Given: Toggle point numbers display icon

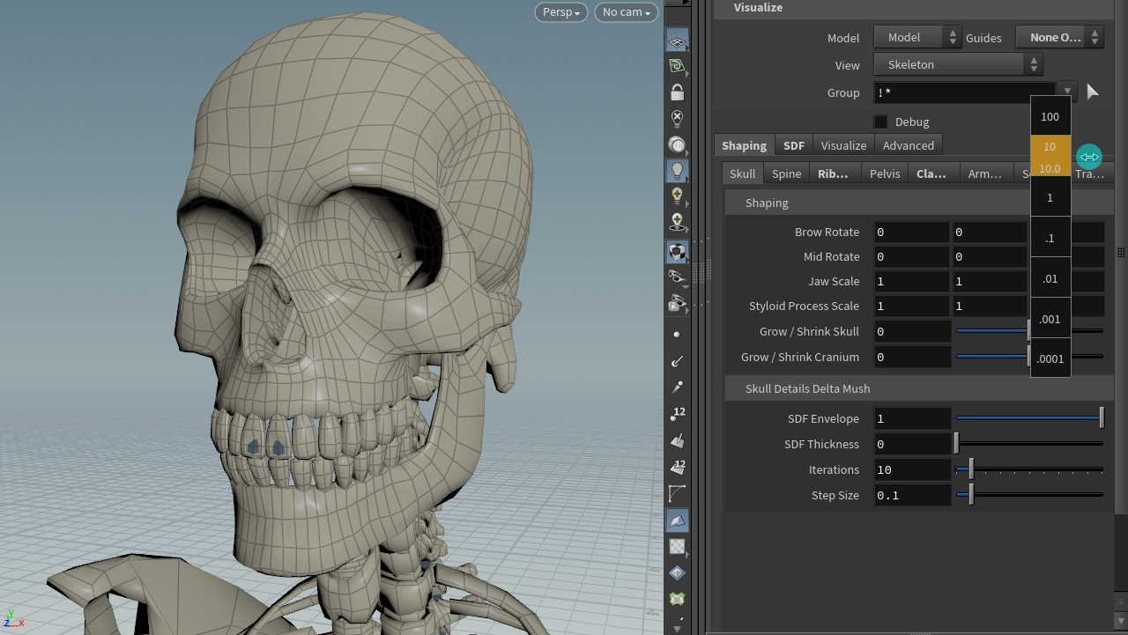Looking at the screenshot, I should coord(677,414).
